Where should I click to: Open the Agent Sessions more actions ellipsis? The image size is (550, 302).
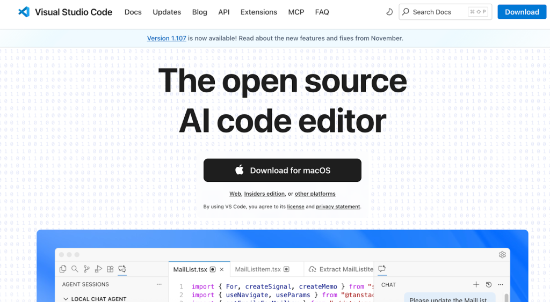click(x=159, y=284)
